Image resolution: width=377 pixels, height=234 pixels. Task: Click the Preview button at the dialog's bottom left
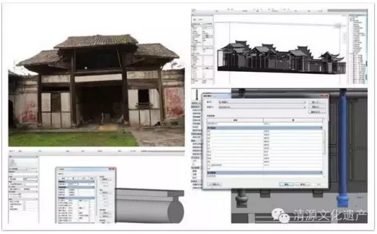click(214, 184)
